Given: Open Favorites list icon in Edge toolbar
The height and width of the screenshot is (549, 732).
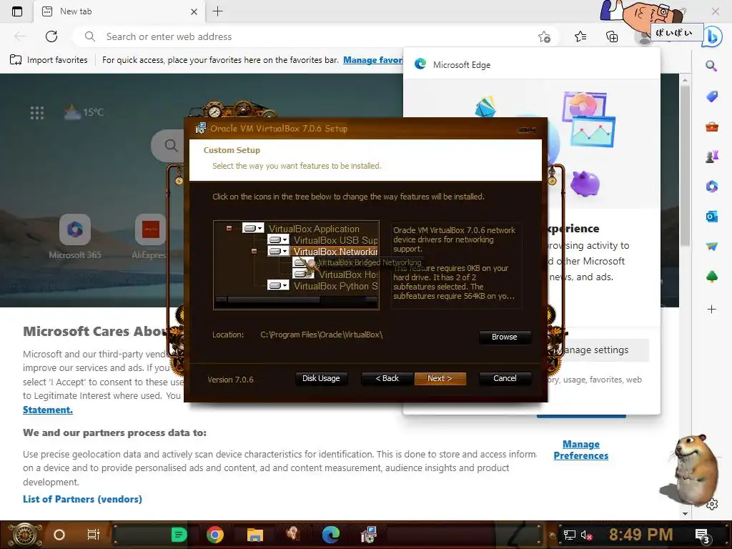Looking at the screenshot, I should (580, 36).
